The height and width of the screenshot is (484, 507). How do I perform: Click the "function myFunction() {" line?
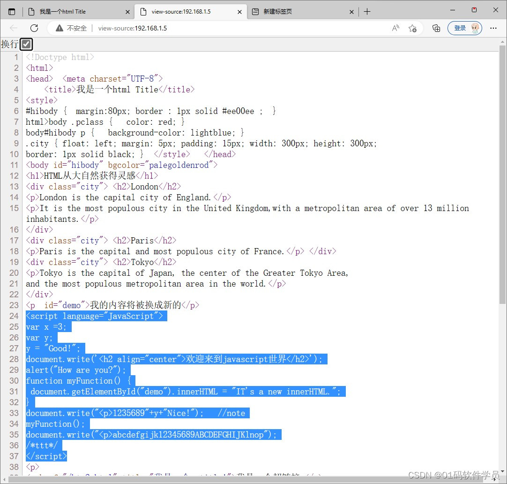78,381
